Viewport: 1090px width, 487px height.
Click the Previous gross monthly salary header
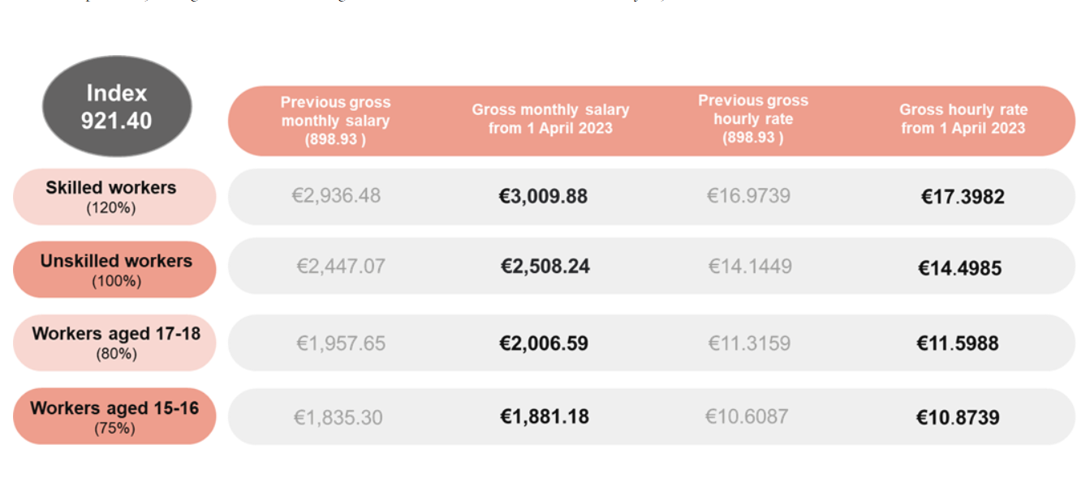pos(335,121)
